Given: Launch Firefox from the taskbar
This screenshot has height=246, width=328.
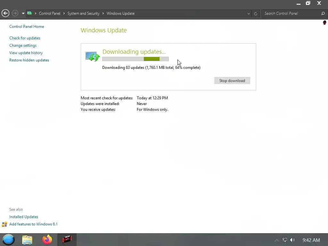Looking at the screenshot, I should 47,240.
